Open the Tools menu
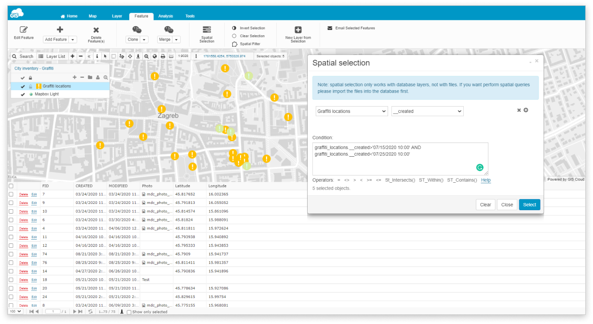This screenshot has width=593, height=324. 190,16
